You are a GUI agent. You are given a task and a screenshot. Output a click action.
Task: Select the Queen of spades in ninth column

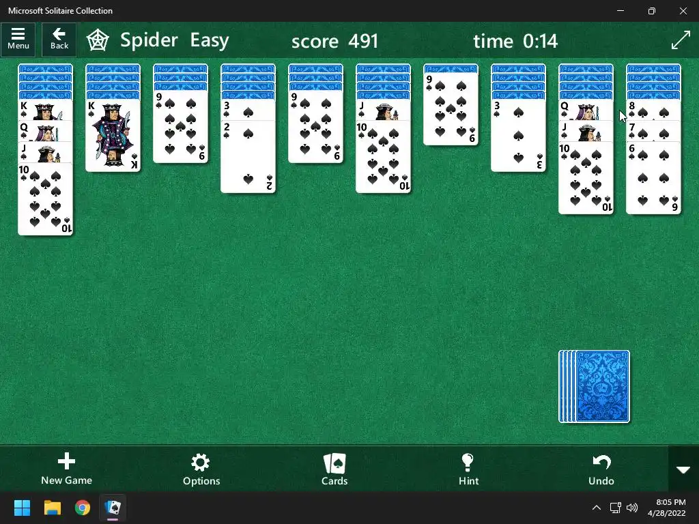click(x=586, y=110)
